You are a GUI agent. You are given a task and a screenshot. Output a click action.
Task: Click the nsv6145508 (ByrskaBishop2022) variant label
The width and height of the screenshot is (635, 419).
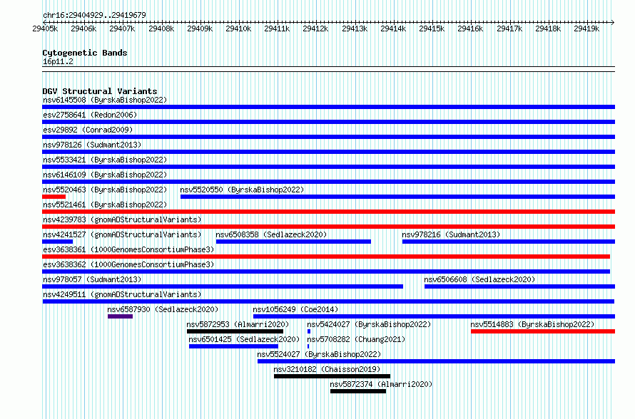coord(105,100)
